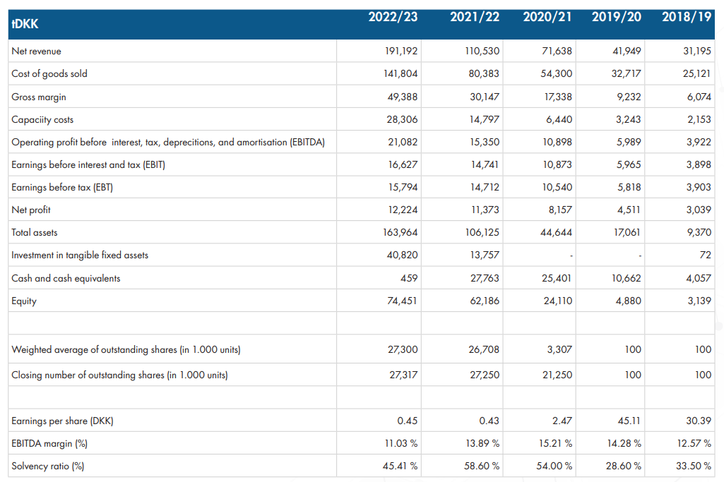Click the EBITDA margin value 11.03 %
724x482 pixels.
(x=400, y=443)
